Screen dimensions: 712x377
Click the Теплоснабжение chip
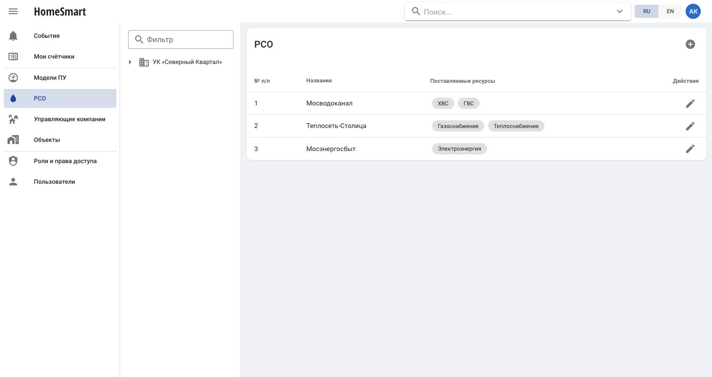(516, 126)
